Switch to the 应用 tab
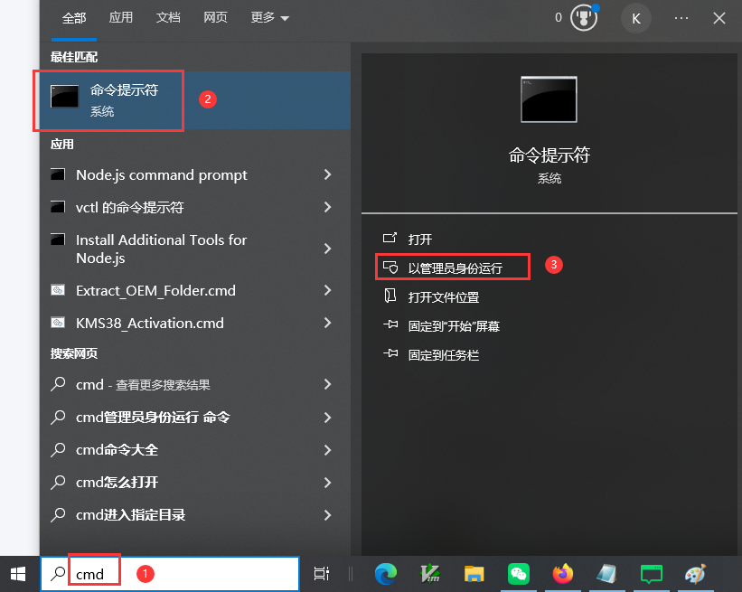This screenshot has height=592, width=742. (121, 17)
